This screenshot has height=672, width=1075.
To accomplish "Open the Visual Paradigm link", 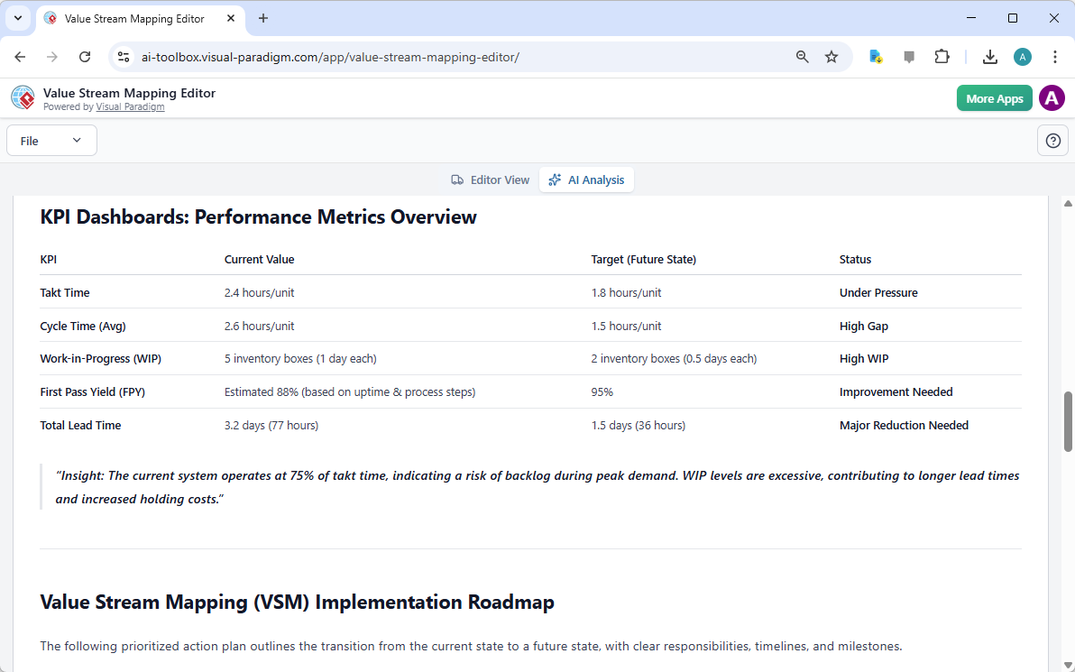I will coord(130,106).
